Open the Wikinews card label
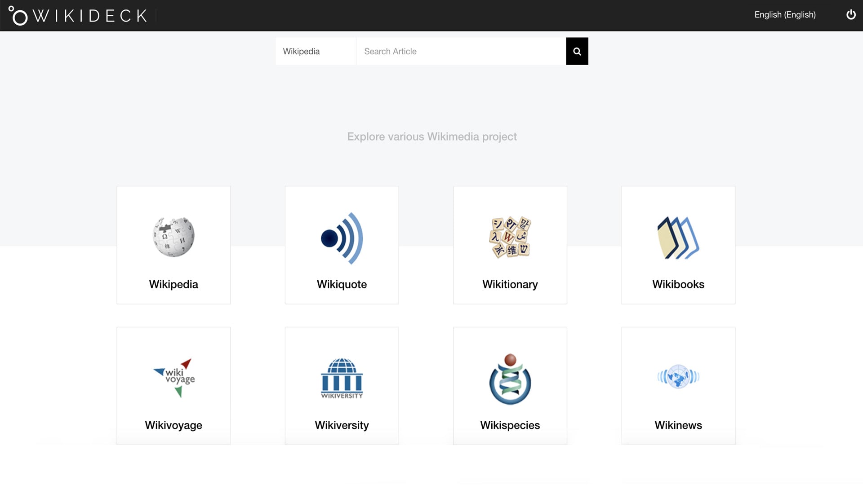This screenshot has height=485, width=863. pos(678,425)
